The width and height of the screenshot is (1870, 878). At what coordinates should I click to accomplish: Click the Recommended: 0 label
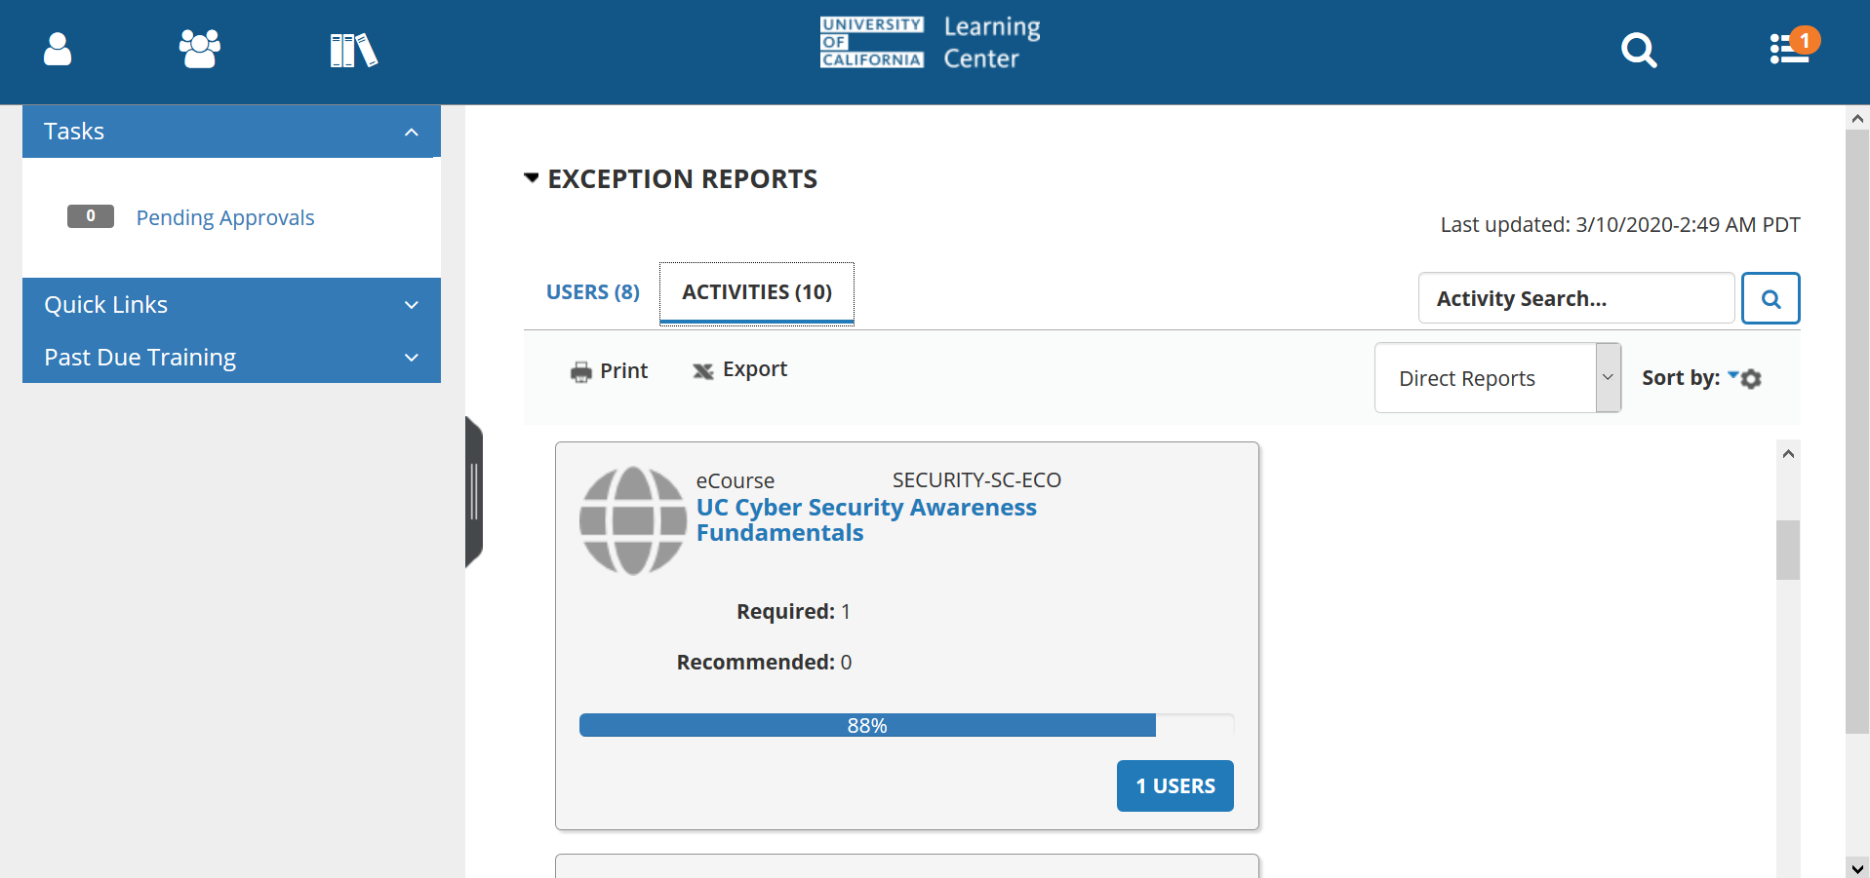[x=764, y=663]
